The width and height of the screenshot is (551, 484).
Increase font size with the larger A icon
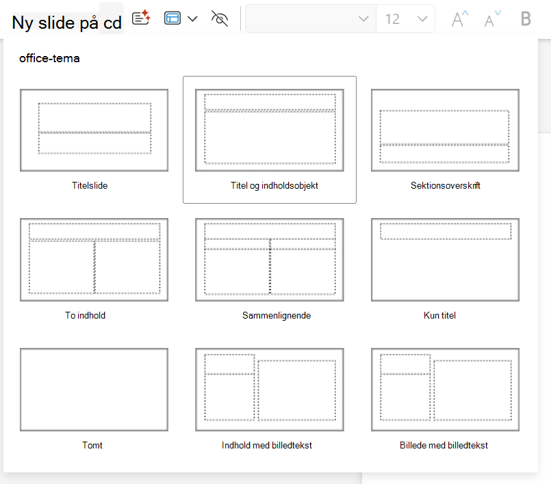click(460, 18)
